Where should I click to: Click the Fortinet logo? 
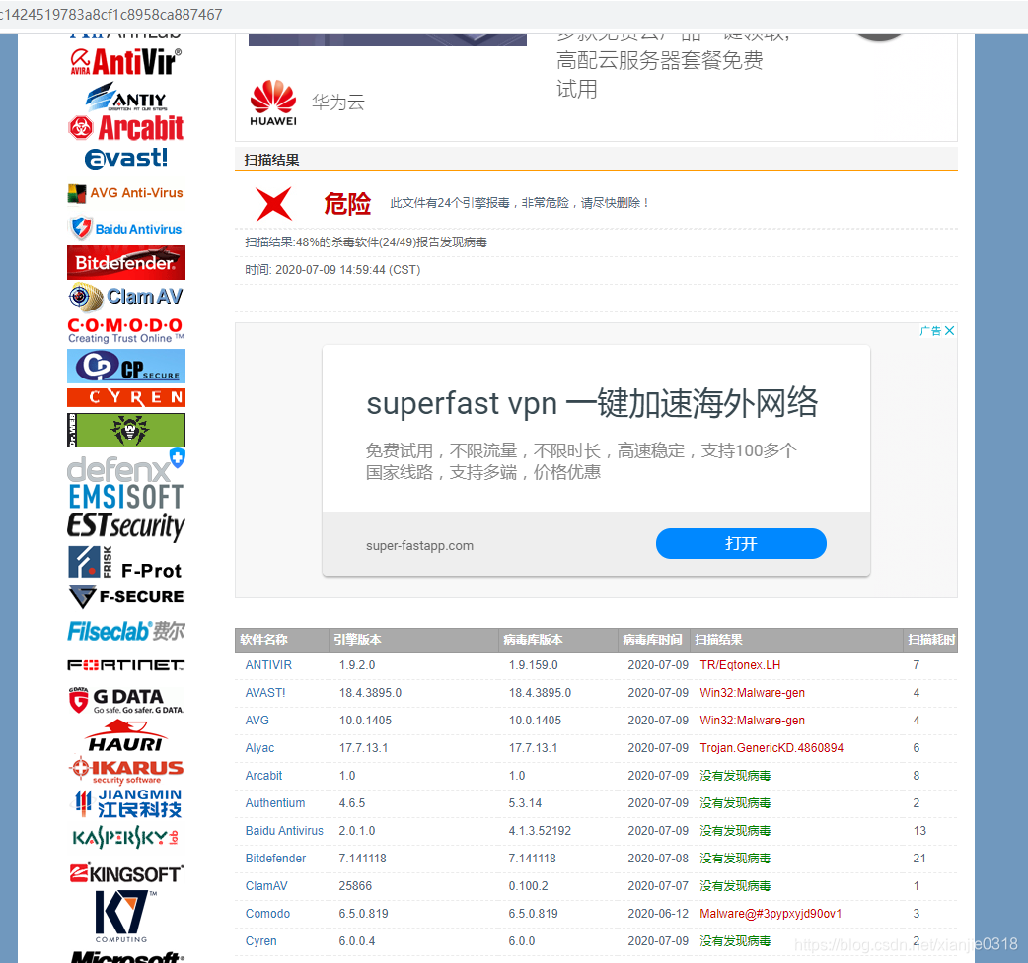tap(126, 665)
